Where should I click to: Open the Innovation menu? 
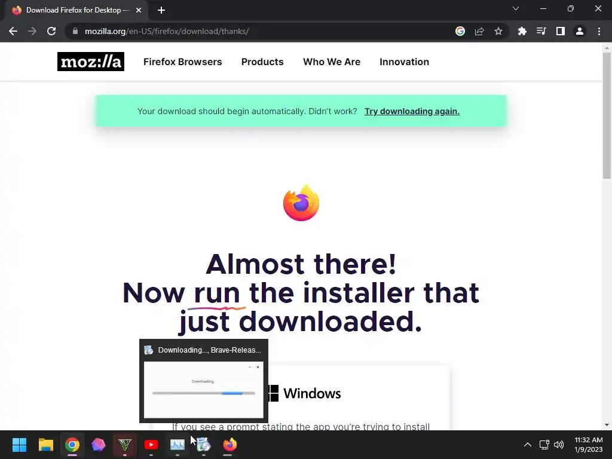[x=405, y=62]
